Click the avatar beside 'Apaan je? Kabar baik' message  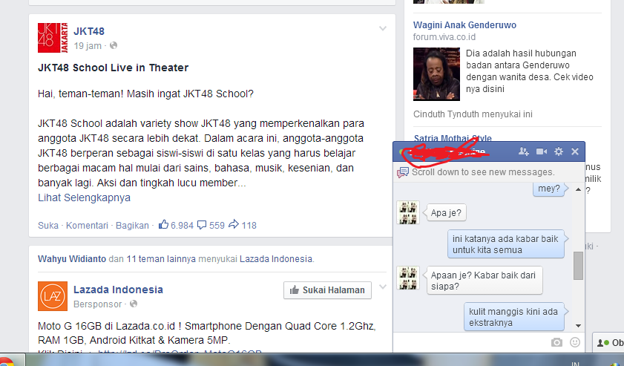[x=408, y=278]
